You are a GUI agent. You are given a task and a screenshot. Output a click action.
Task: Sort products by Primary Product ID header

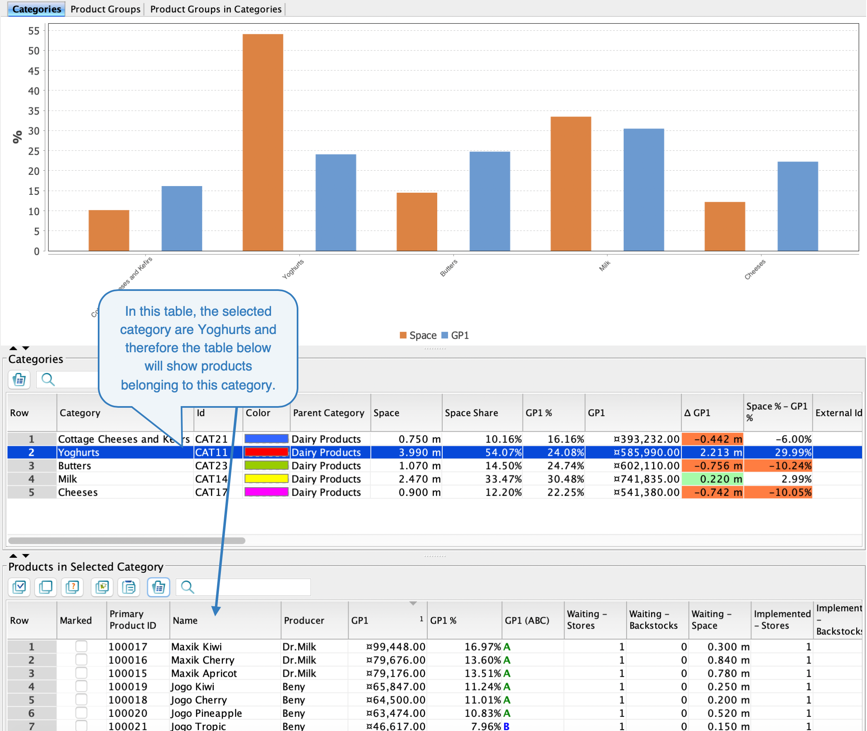pyautogui.click(x=138, y=620)
